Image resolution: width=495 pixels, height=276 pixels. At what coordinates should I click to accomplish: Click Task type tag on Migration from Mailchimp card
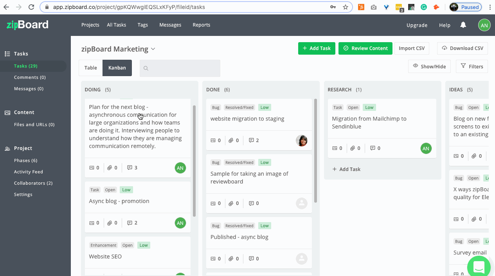pos(338,107)
